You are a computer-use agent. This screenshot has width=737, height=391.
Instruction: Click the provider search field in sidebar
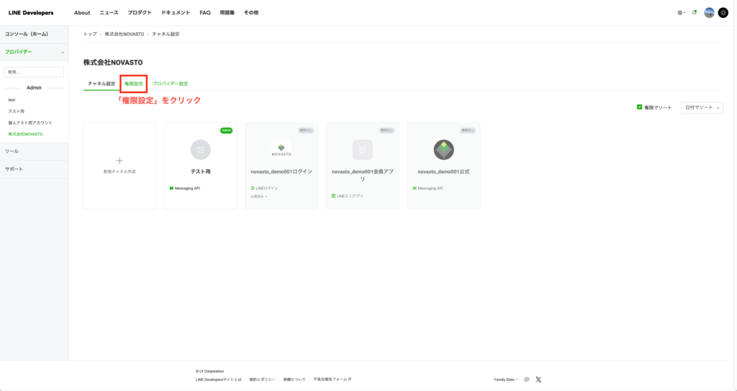pos(34,72)
